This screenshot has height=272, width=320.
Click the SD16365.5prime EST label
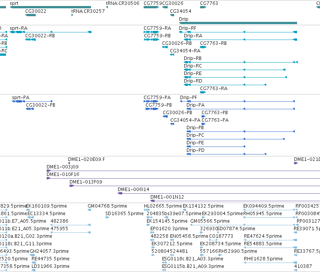click(124, 214)
